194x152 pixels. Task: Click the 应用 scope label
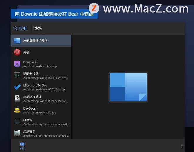(x=23, y=29)
